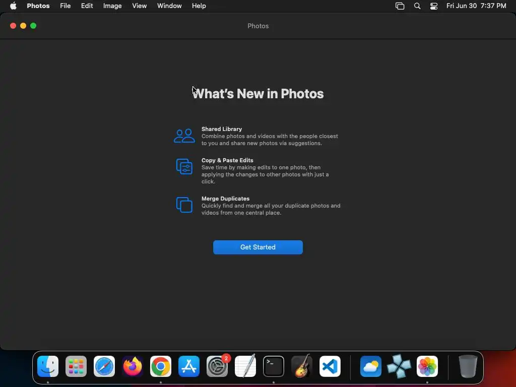Screen dimensions: 516x387
Task: Minimize the Photos window
Action: (23, 26)
